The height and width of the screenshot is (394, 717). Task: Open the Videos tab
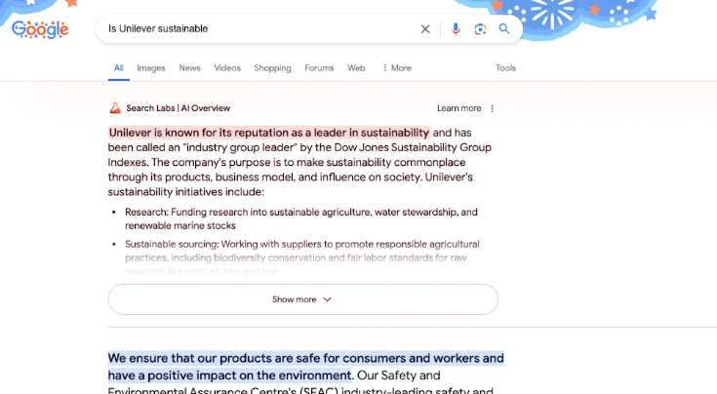click(x=227, y=68)
